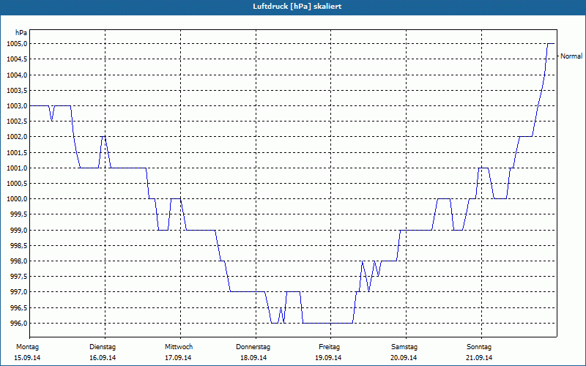Click the 1002,5 axis value

click(16, 122)
